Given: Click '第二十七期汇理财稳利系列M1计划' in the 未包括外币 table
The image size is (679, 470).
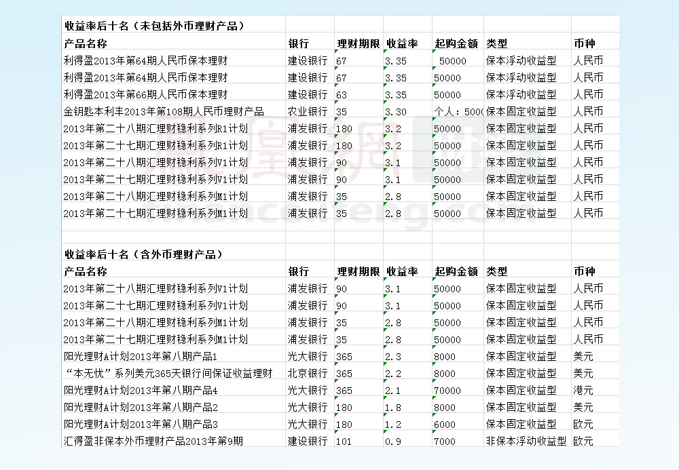Looking at the screenshot, I should pyautogui.click(x=155, y=213).
